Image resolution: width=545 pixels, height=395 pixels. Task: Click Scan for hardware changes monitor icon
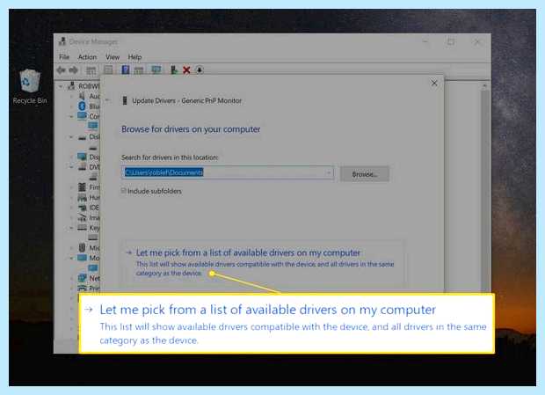click(x=156, y=70)
